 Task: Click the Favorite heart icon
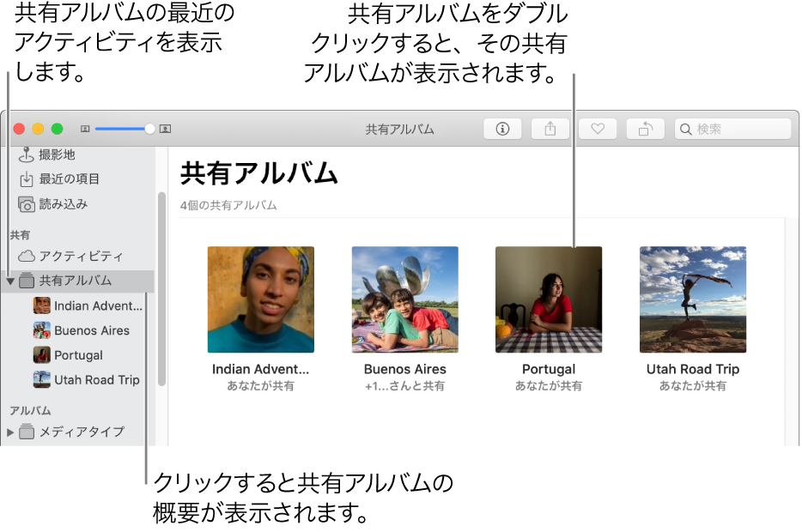coord(598,129)
